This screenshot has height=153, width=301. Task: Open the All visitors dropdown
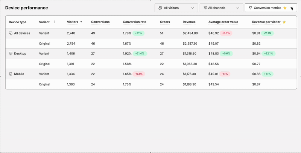tap(176, 8)
